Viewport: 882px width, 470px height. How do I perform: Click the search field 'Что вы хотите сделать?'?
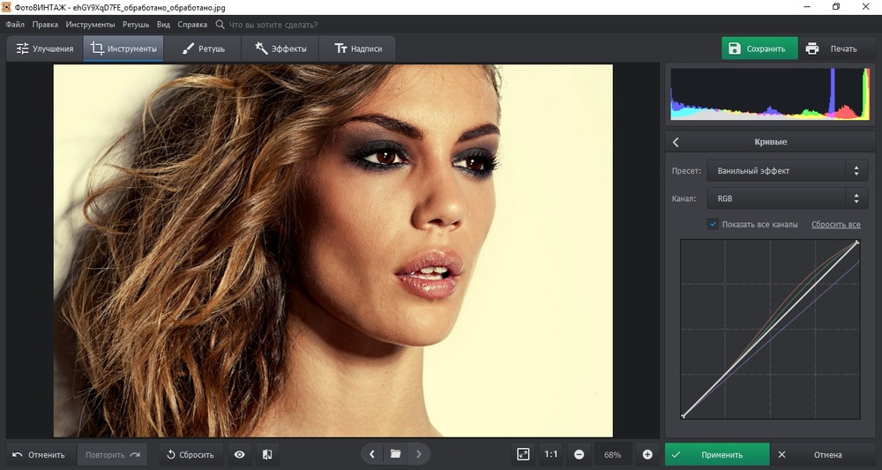click(x=273, y=25)
